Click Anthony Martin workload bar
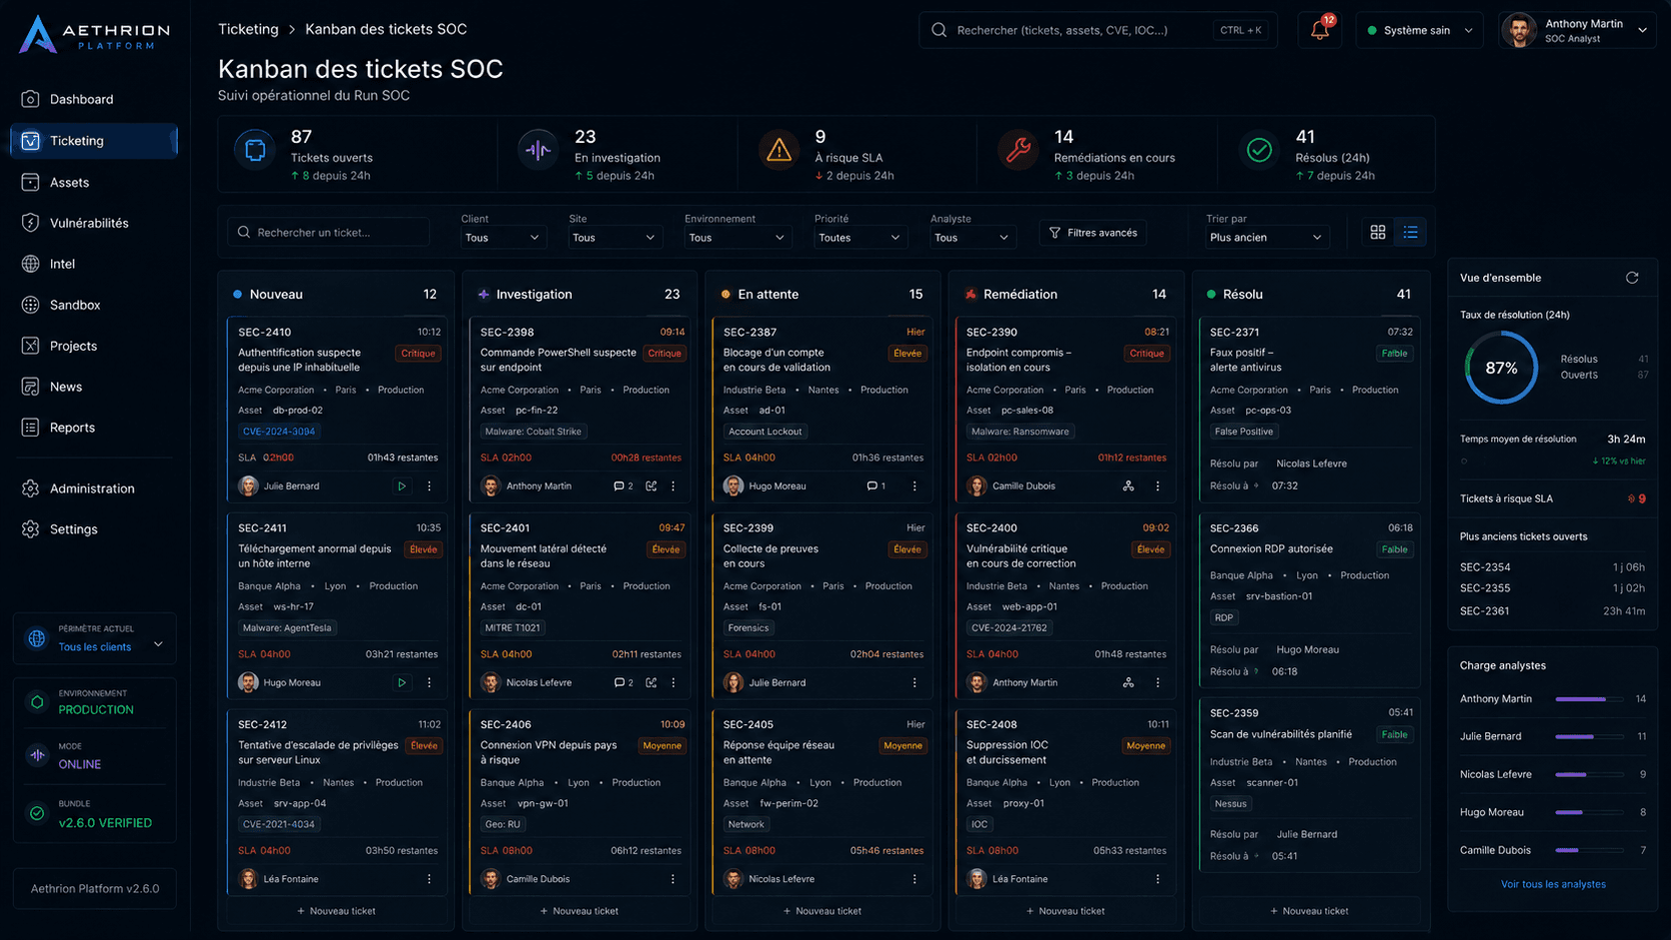The height and width of the screenshot is (940, 1671). (x=1589, y=699)
